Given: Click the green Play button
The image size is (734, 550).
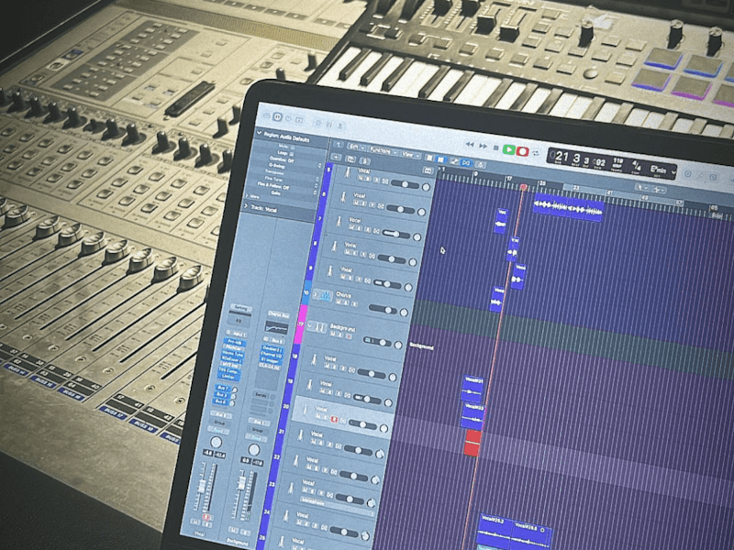Looking at the screenshot, I should (509, 149).
